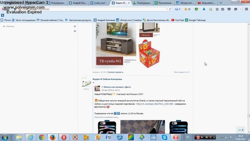Open the 'Печать на чехлах с фото' group
This screenshot has width=250, height=141.
117,87
